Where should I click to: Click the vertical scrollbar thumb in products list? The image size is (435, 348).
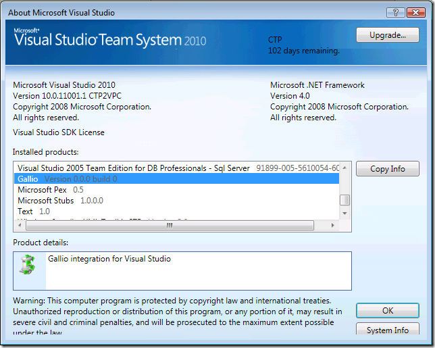345,199
